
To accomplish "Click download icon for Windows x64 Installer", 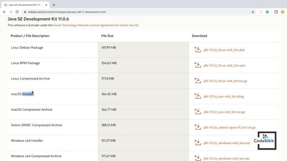I will [198, 143].
